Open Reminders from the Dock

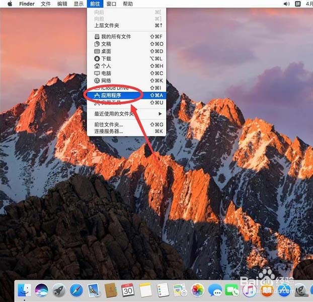tap(163, 290)
